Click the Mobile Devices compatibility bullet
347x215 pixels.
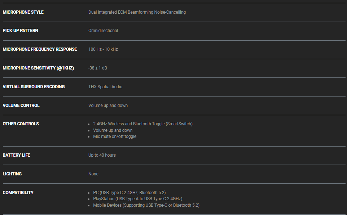(146, 205)
